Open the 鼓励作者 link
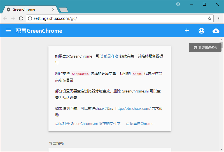 click(111, 56)
